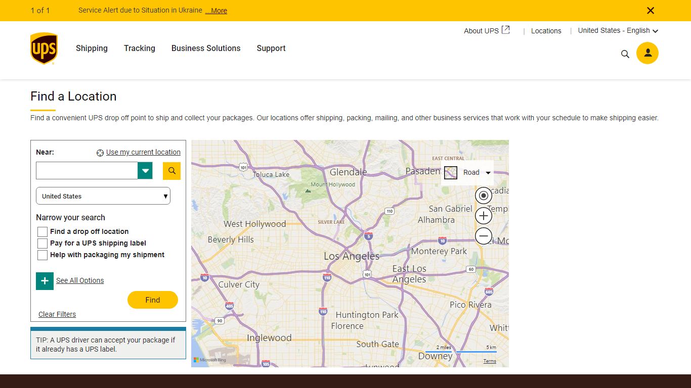Click the Downey label on map

435,356
